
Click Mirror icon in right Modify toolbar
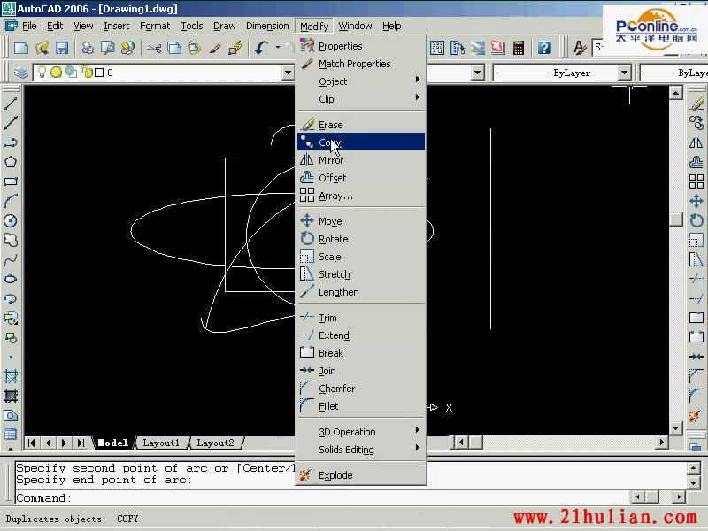pyautogui.click(x=696, y=142)
